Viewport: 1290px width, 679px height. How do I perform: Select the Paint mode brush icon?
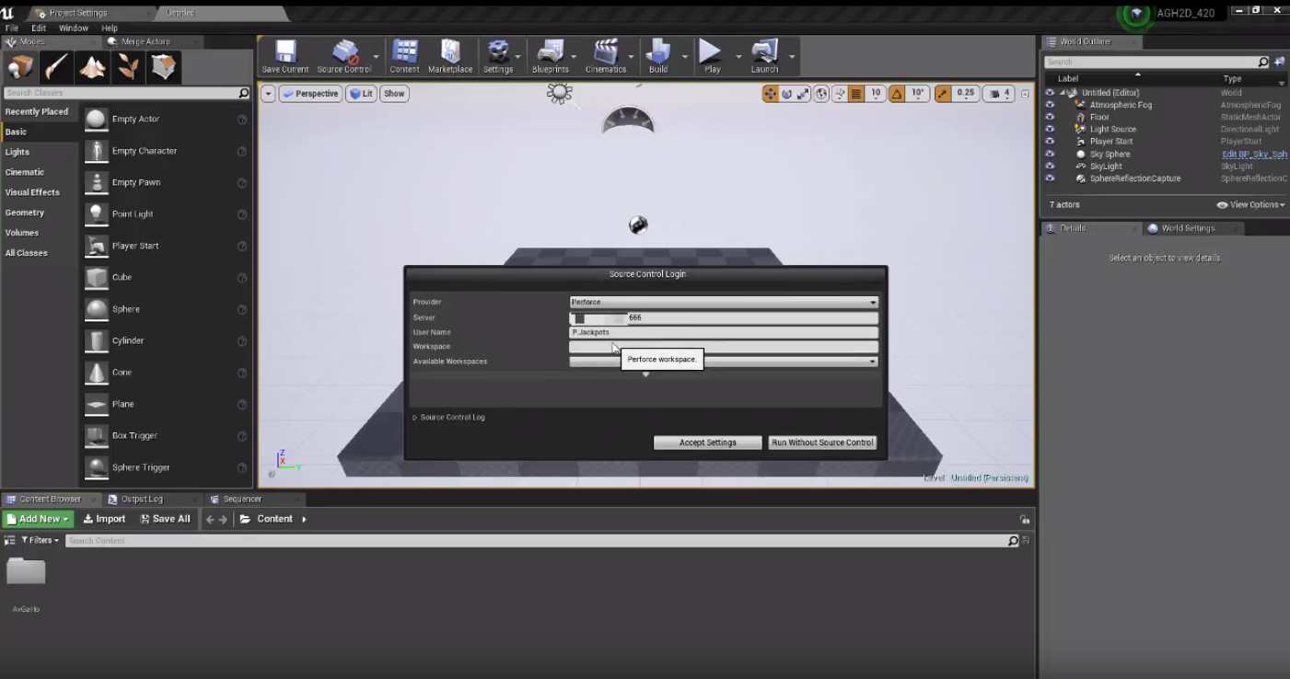click(x=56, y=67)
